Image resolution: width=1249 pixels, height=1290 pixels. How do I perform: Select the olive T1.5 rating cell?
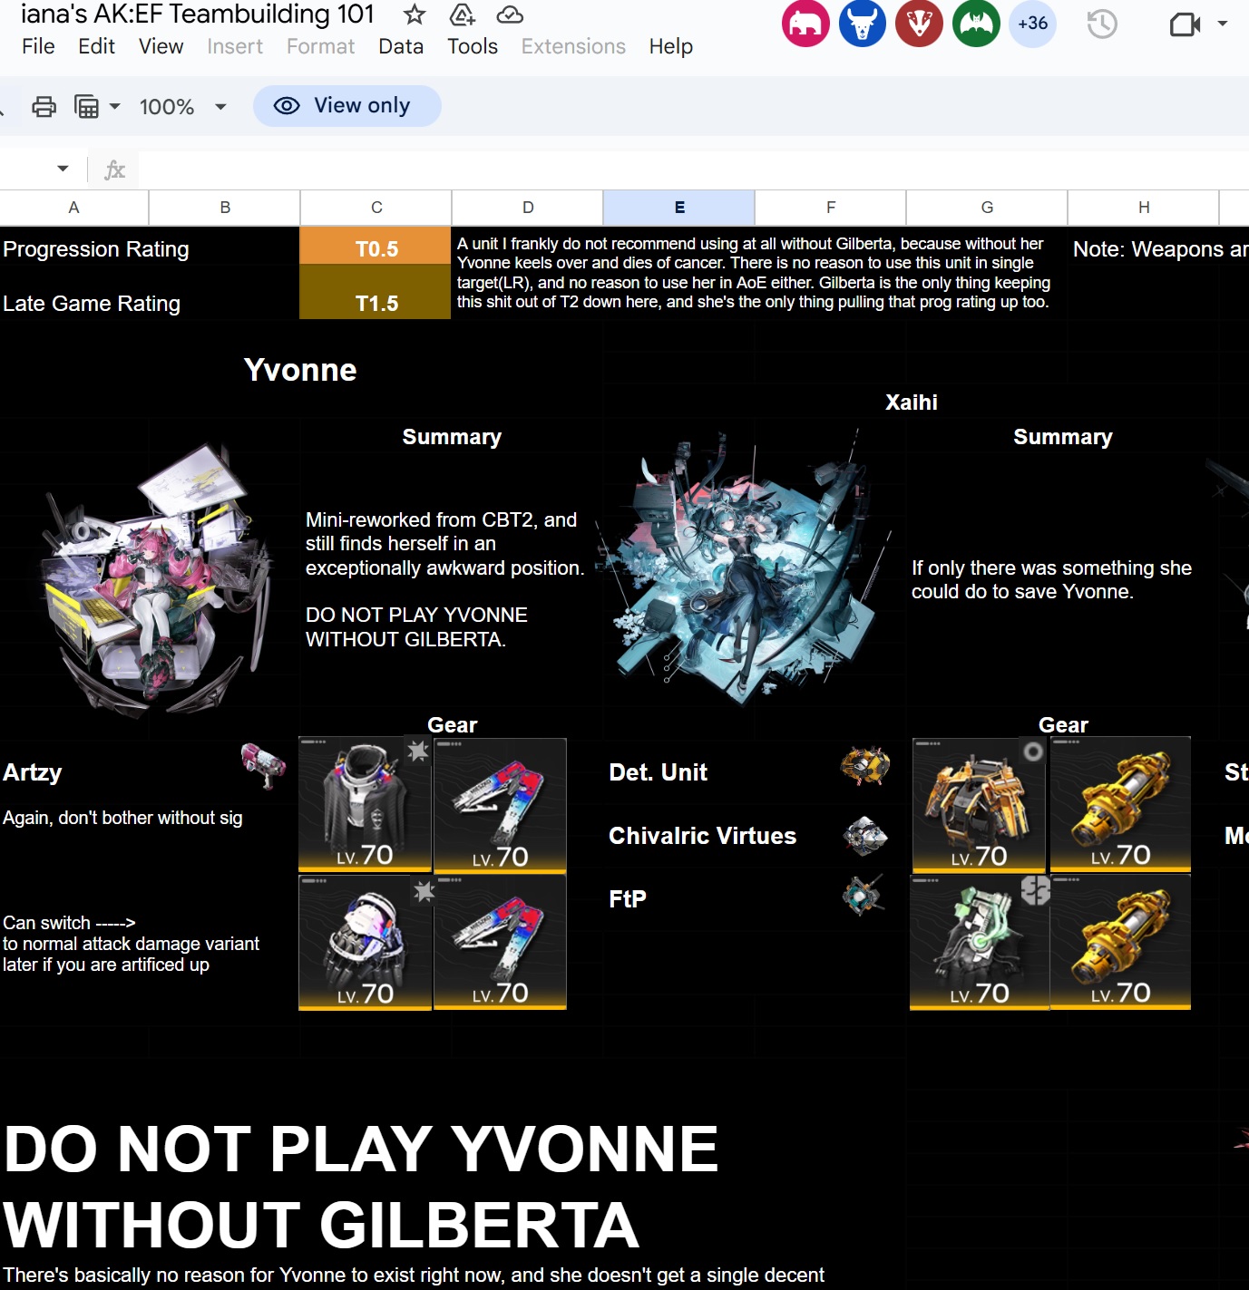click(x=376, y=292)
